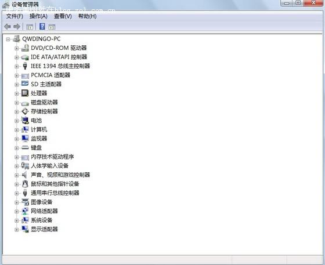
Task: Select the 存储控制器 label
Action: click(x=44, y=111)
